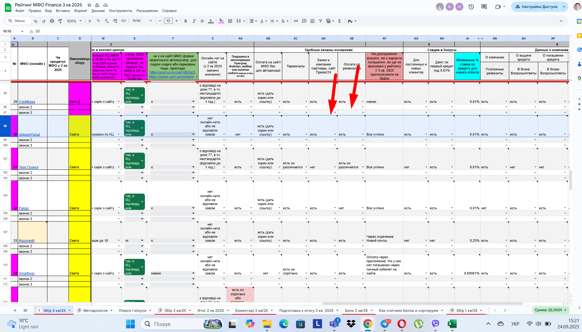Click the Insert link icon
582x332 pixels.
pos(296,21)
